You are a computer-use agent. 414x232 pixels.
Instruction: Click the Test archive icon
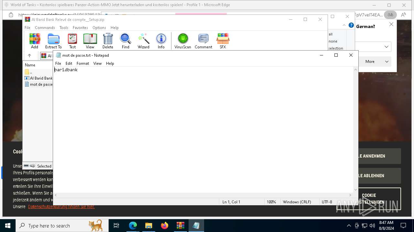coord(72,41)
